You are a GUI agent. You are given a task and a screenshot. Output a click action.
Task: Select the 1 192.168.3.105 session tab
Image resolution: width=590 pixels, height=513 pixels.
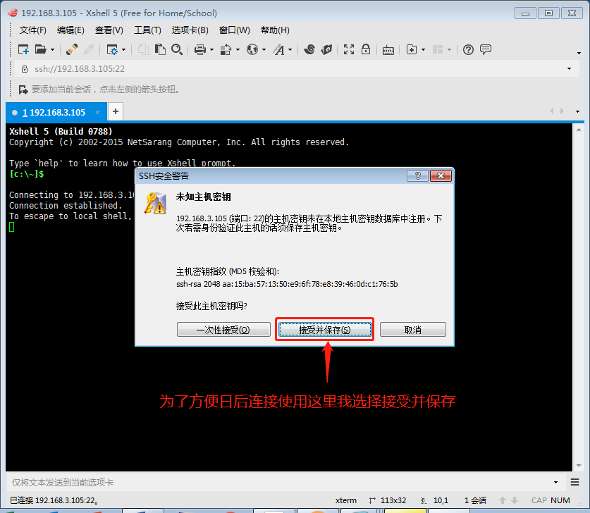(x=54, y=112)
